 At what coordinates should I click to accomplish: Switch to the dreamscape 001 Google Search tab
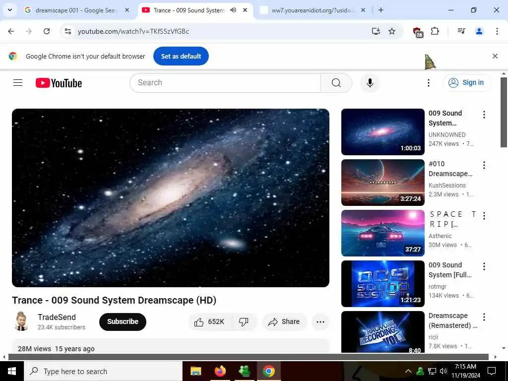click(x=75, y=10)
